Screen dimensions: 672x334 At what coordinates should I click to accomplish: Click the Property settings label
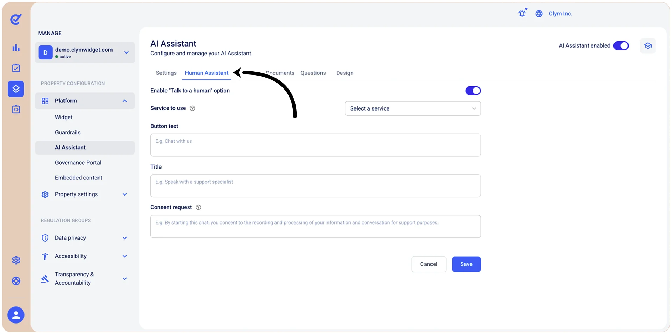(x=76, y=194)
